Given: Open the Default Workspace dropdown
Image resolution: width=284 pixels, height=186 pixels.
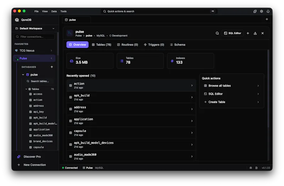Looking at the screenshot, I should (x=35, y=28).
